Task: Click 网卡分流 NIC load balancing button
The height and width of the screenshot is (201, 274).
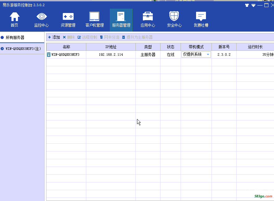Action: click(109, 37)
